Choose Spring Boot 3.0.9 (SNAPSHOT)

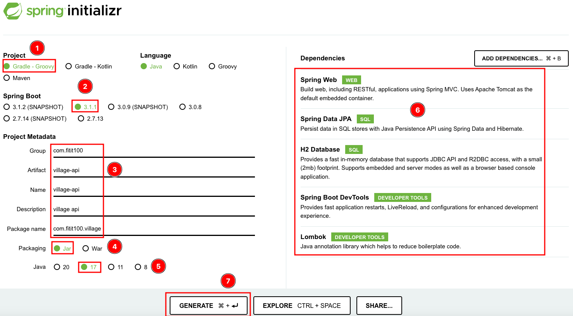[x=138, y=107]
